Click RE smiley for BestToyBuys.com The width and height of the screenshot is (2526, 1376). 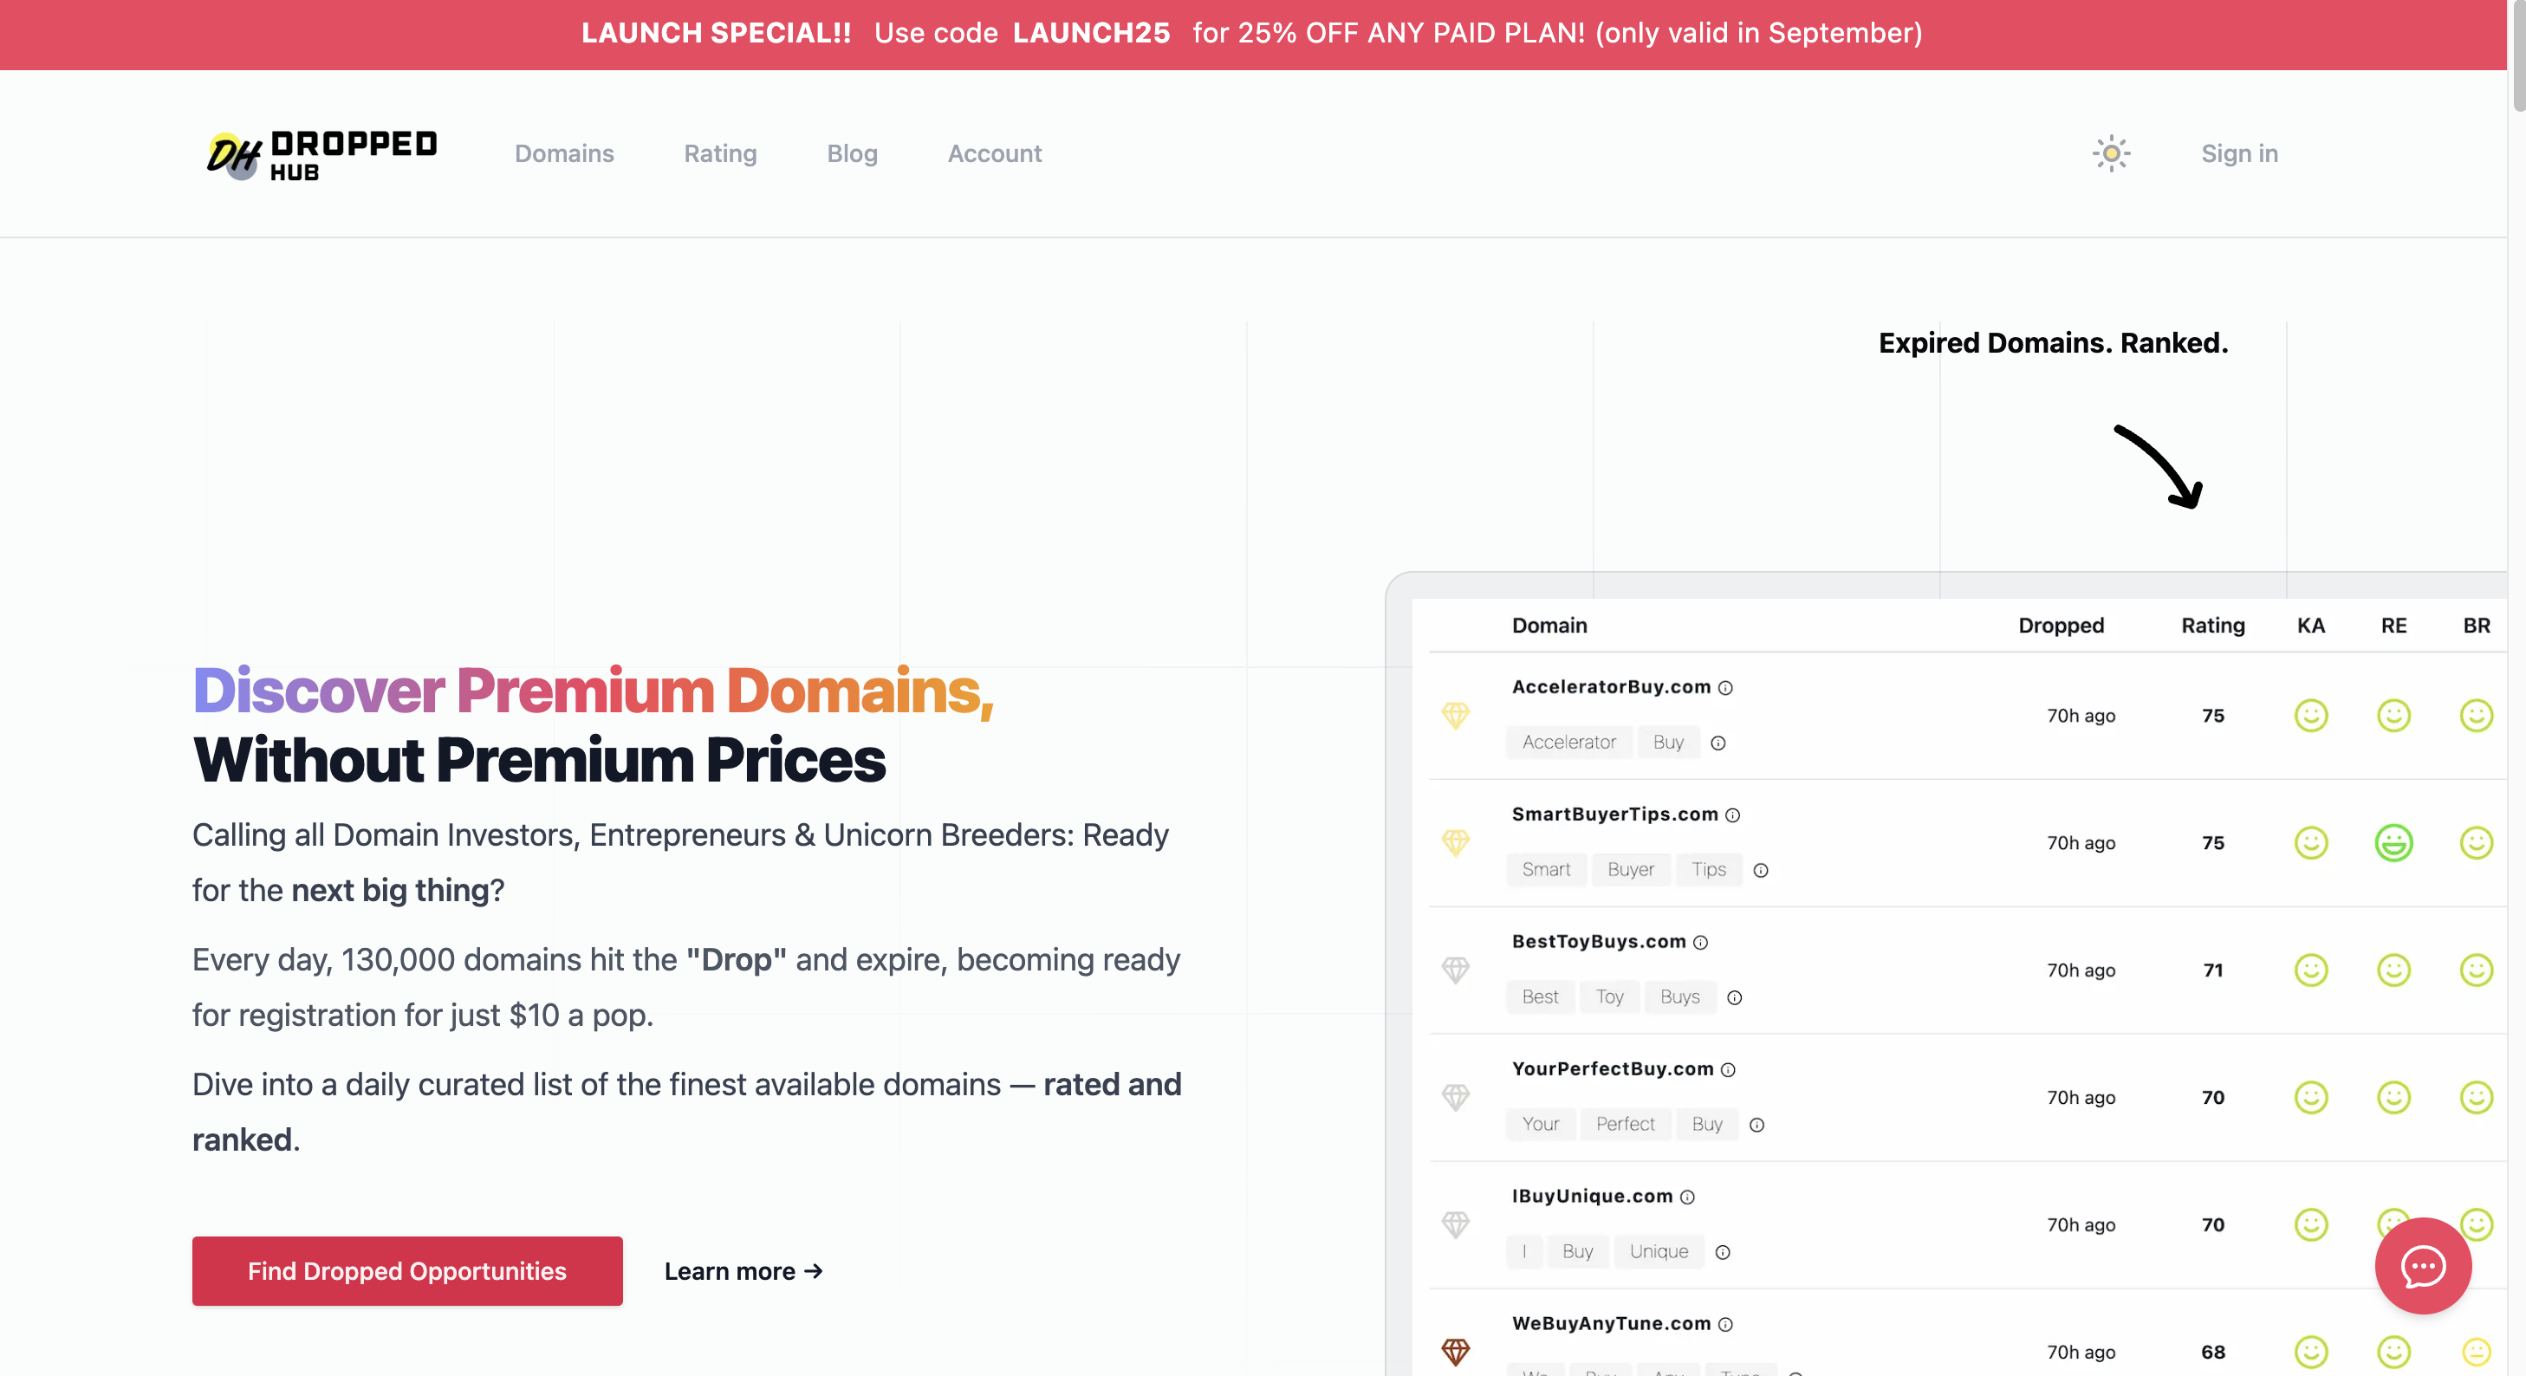click(2393, 970)
